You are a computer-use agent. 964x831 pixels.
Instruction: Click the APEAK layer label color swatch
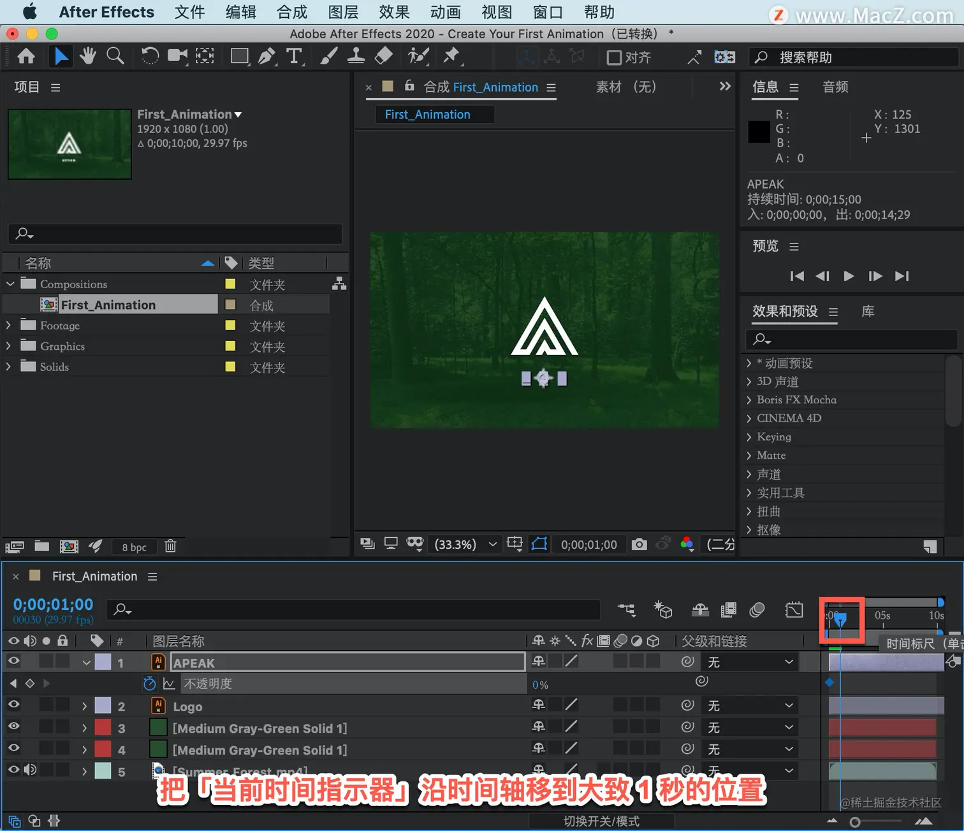pyautogui.click(x=103, y=662)
